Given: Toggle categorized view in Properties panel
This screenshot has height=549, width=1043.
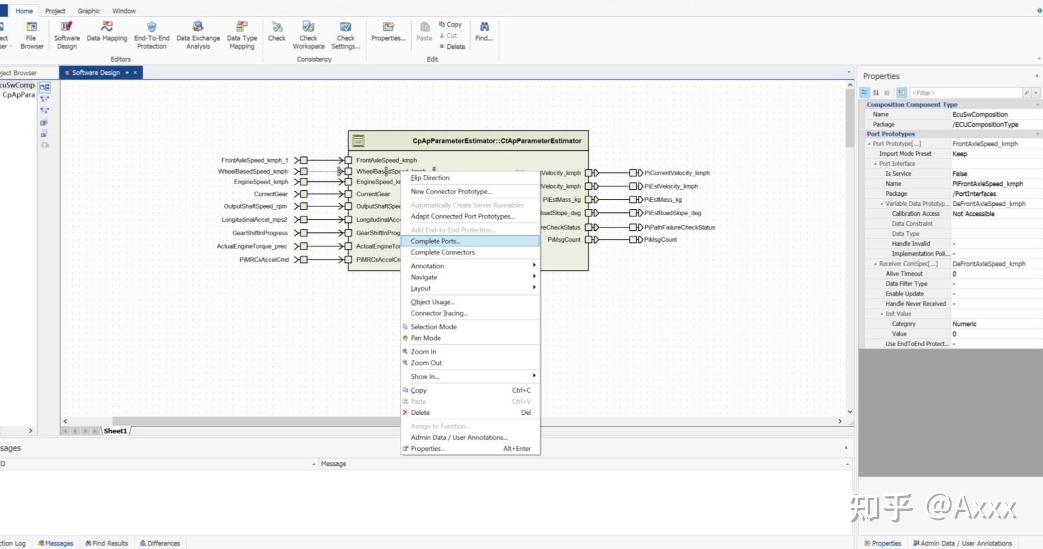Looking at the screenshot, I should pos(865,93).
